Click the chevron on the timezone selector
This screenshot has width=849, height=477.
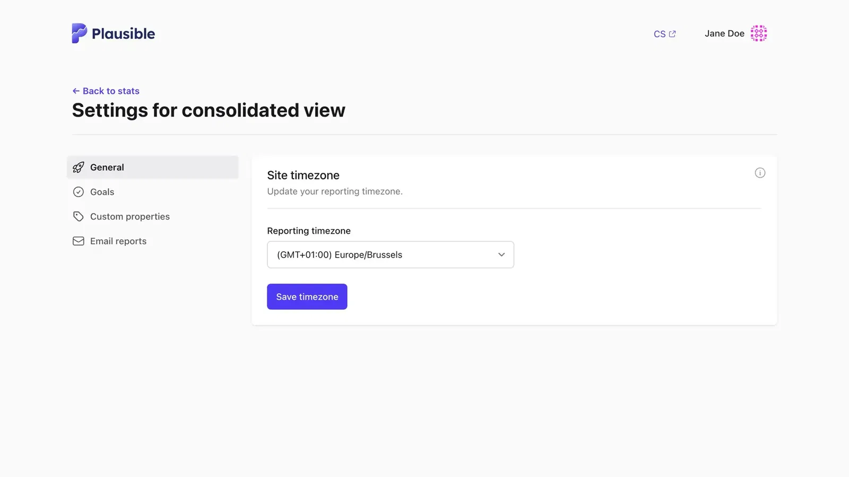(x=501, y=254)
